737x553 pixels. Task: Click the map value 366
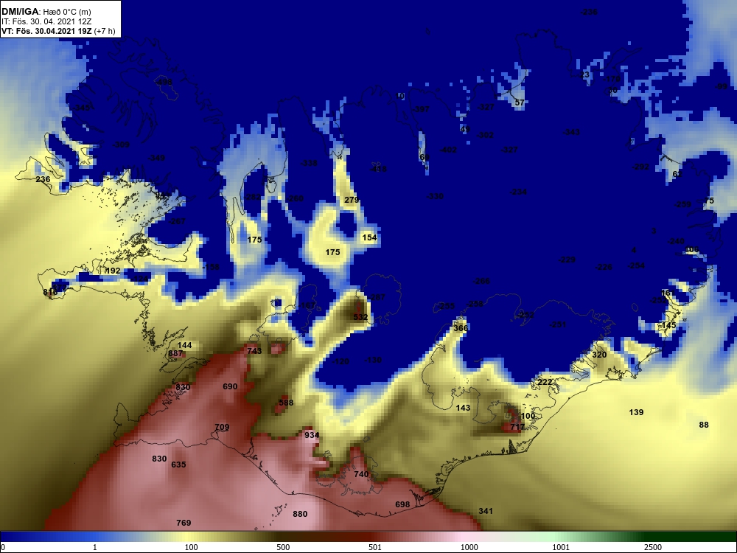tap(461, 328)
